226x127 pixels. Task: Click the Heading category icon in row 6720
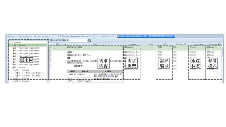coord(125,47)
